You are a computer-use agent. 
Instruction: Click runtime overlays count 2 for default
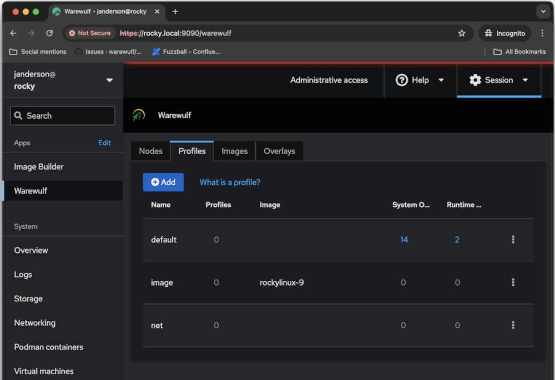point(457,240)
